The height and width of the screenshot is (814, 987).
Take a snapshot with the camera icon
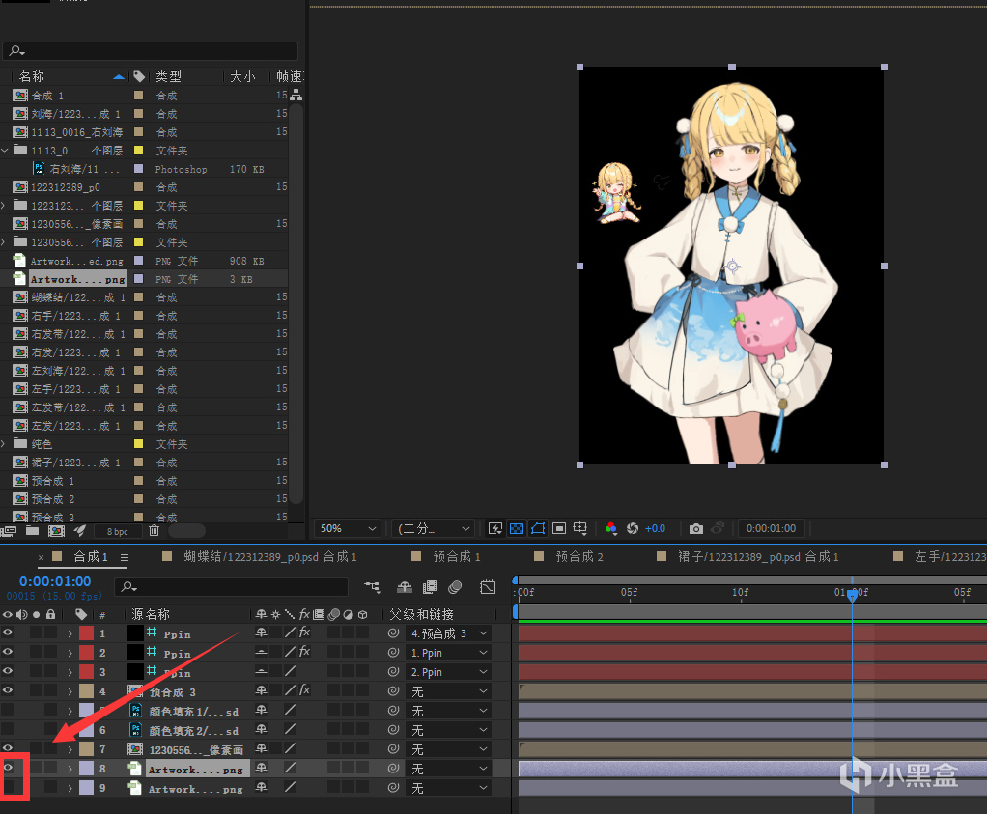[x=695, y=528]
